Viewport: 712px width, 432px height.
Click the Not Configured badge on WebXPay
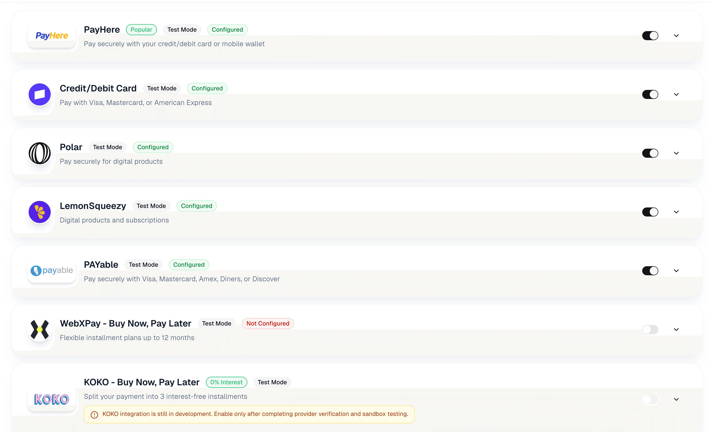point(268,323)
